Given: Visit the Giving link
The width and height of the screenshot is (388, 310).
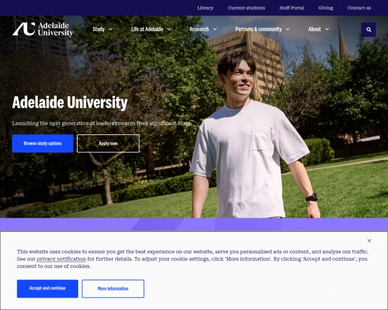Looking at the screenshot, I should click(326, 8).
